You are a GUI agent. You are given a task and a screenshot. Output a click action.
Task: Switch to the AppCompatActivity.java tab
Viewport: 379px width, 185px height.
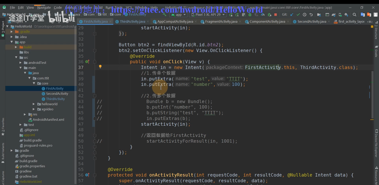tap(175, 21)
